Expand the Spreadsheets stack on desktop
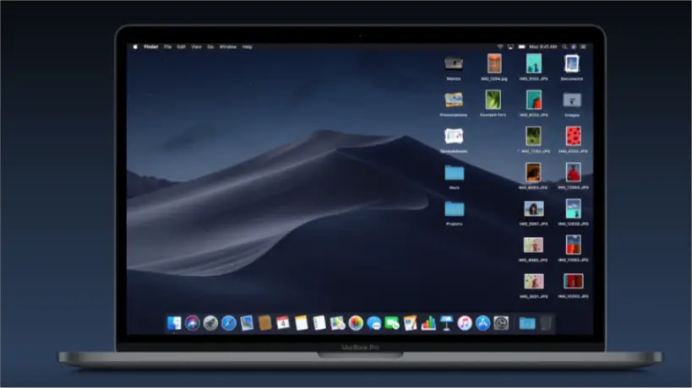Viewport: 692px width, 388px height. [454, 137]
